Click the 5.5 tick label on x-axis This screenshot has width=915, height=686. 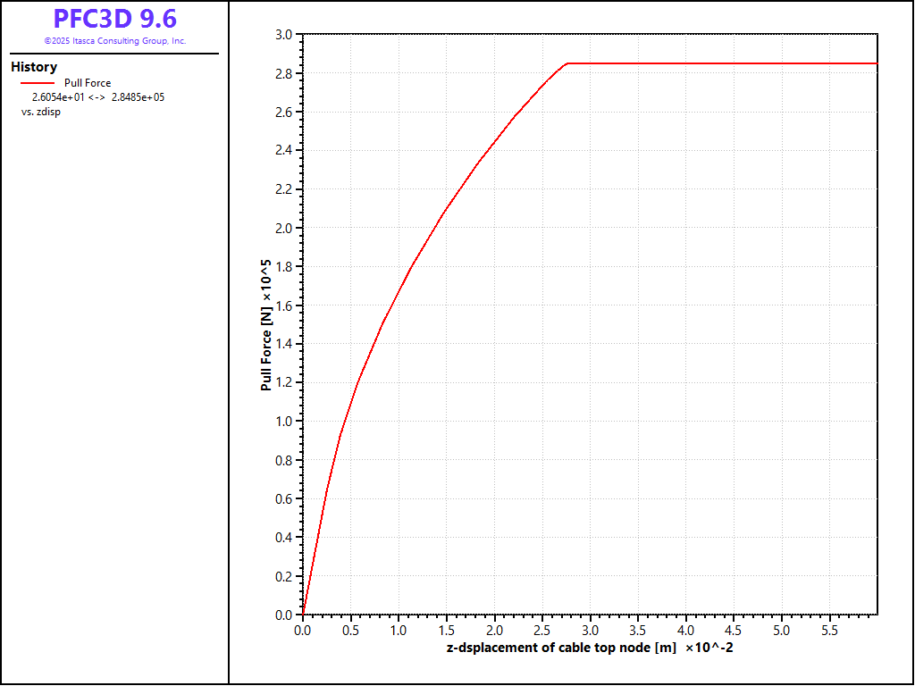coord(829,630)
